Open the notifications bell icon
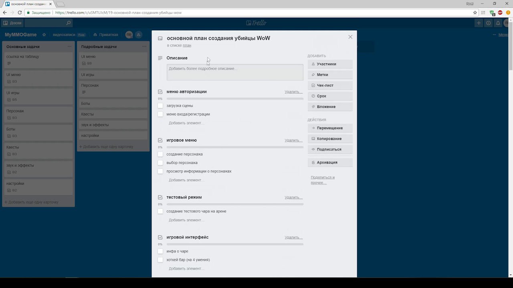 pos(498,23)
